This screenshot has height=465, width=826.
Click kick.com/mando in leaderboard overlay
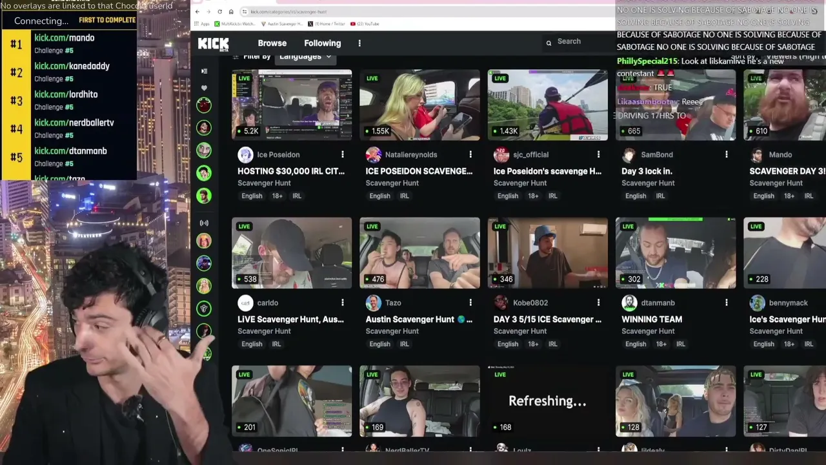pos(65,38)
